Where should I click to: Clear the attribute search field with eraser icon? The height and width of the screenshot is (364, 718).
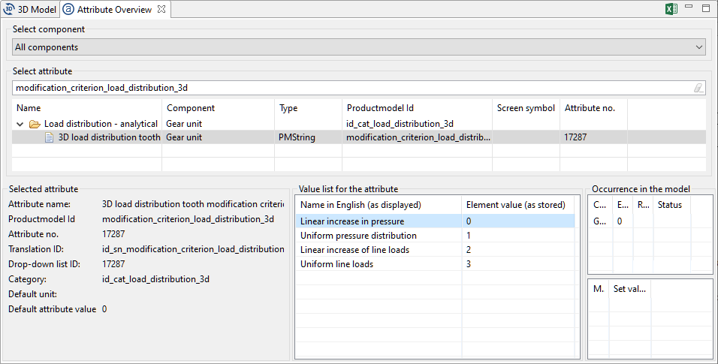click(698, 88)
